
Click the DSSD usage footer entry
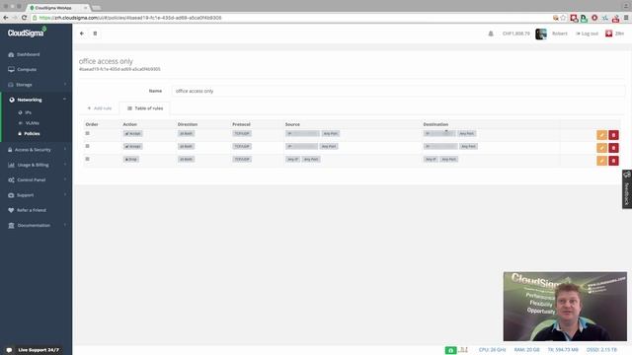pos(601,350)
